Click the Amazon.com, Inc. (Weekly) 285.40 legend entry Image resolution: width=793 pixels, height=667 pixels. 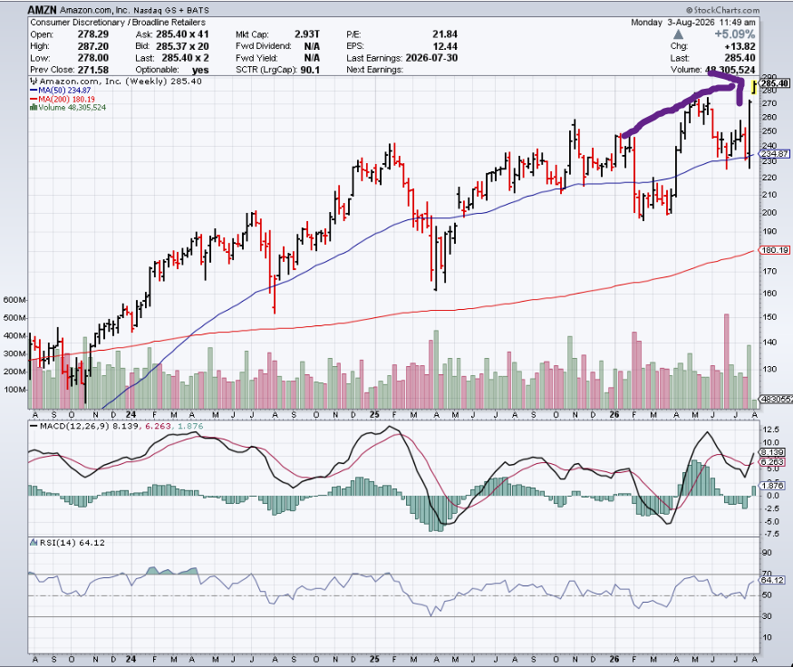pyautogui.click(x=121, y=81)
